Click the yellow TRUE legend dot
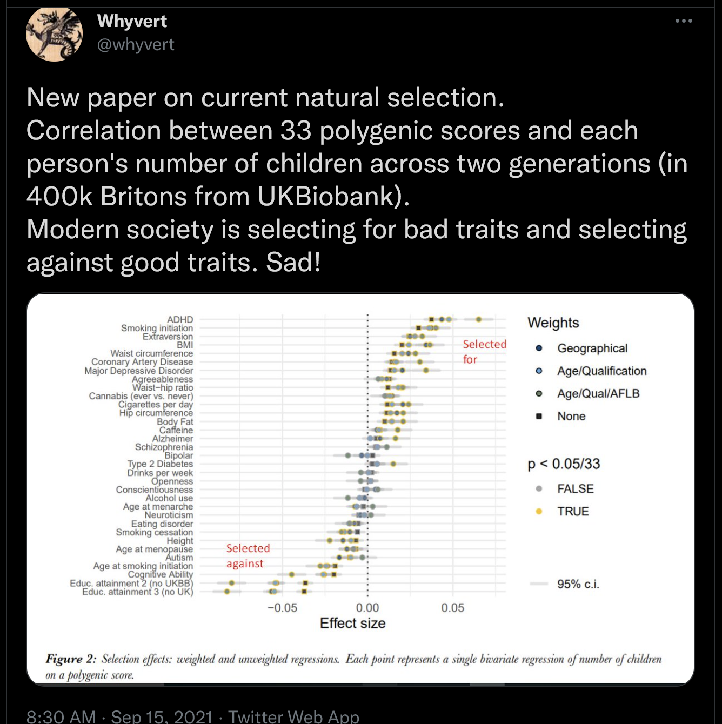 tap(539, 512)
